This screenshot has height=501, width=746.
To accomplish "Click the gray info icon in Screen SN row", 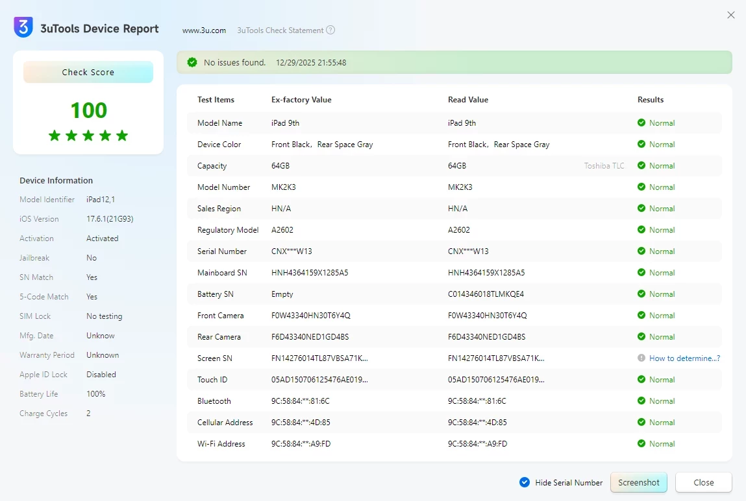I will (641, 358).
